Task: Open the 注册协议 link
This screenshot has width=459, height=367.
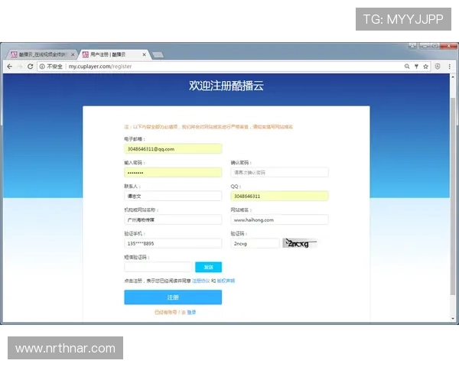Action: 200,281
